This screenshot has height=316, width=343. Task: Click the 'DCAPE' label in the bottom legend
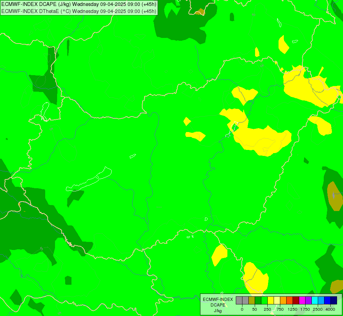[x=218, y=305]
